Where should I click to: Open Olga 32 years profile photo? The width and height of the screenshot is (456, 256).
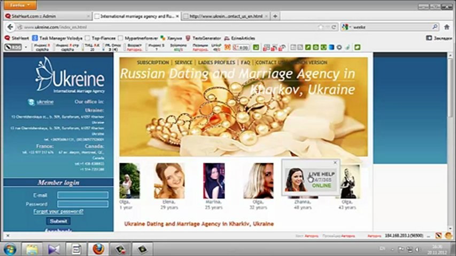click(x=258, y=181)
